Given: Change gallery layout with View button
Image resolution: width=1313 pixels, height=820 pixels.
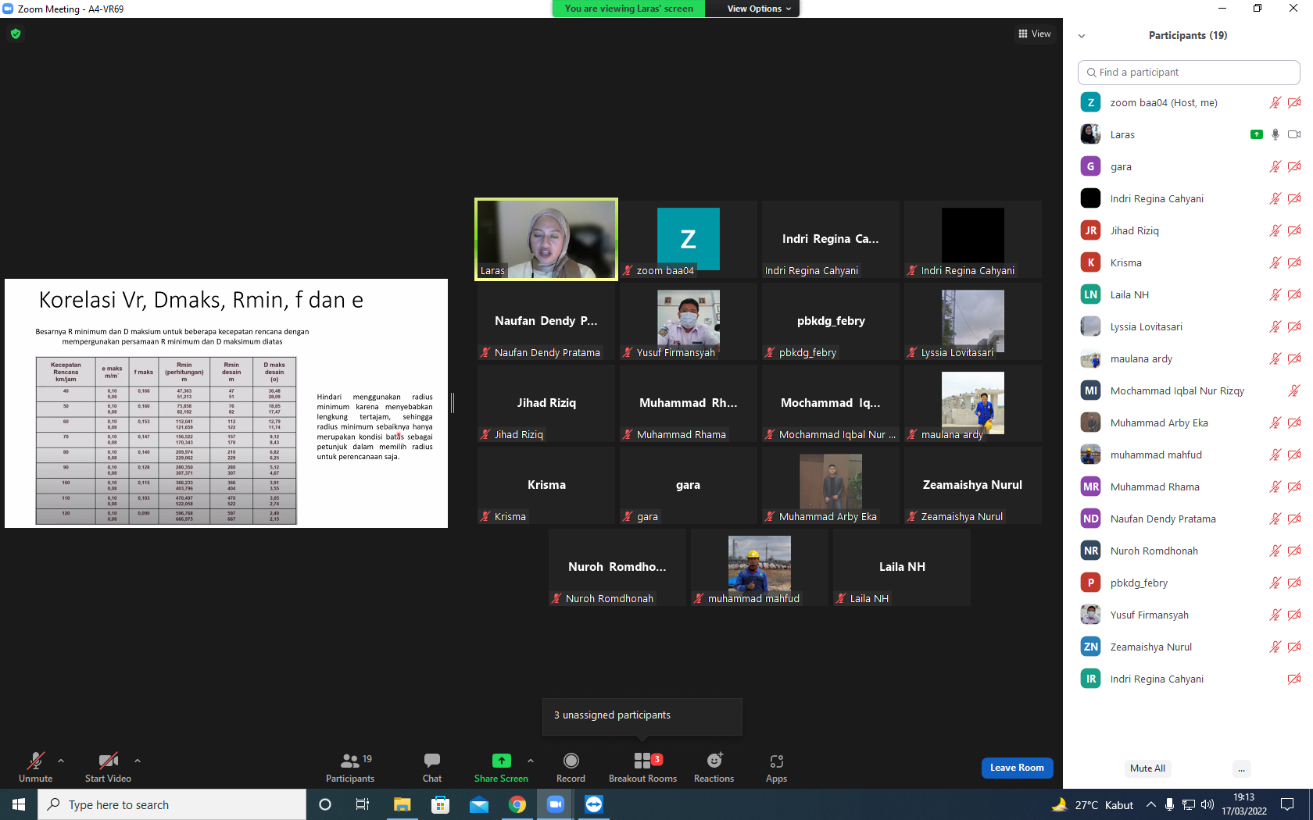Looking at the screenshot, I should [1035, 34].
